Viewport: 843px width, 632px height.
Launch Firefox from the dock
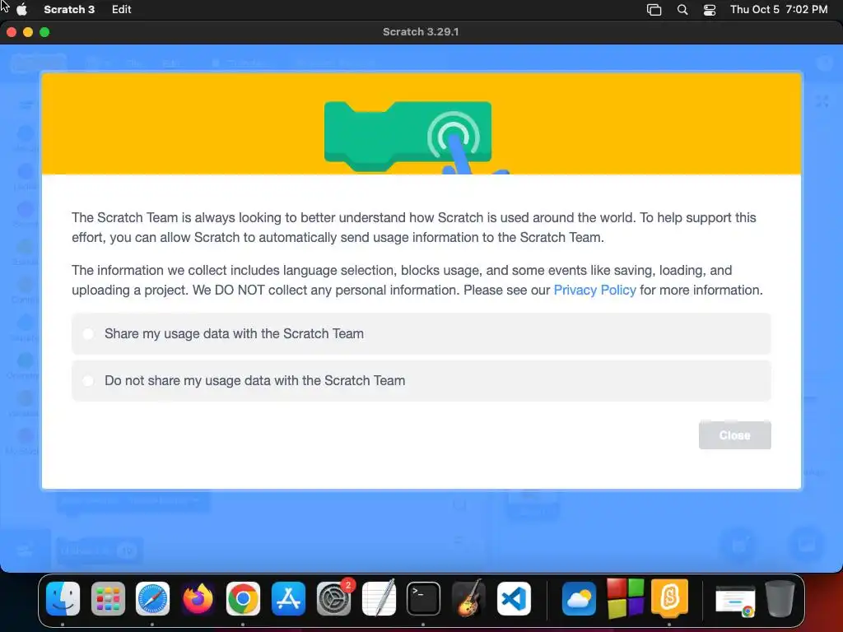coord(198,598)
